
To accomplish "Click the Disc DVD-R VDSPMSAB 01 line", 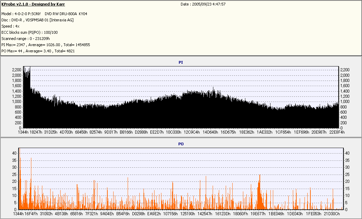I will [x=38, y=20].
